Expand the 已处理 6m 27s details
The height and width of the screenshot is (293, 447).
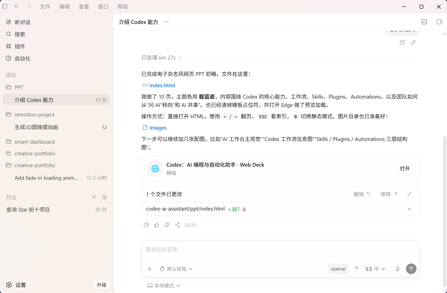coord(162,58)
